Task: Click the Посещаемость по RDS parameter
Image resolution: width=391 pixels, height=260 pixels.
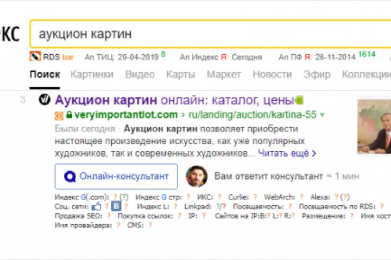Action: 341,206
